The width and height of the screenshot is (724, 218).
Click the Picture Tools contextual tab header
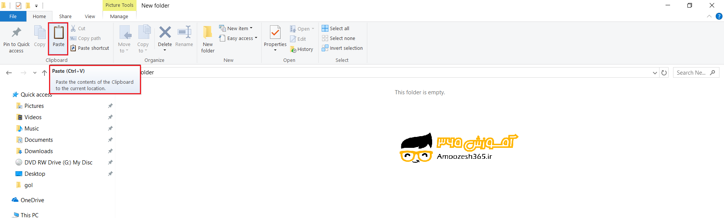[119, 5]
